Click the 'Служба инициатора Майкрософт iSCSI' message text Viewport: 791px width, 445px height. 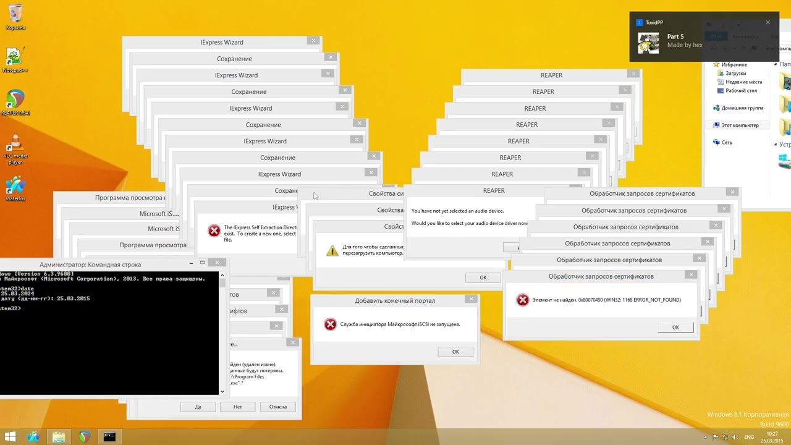pos(400,324)
